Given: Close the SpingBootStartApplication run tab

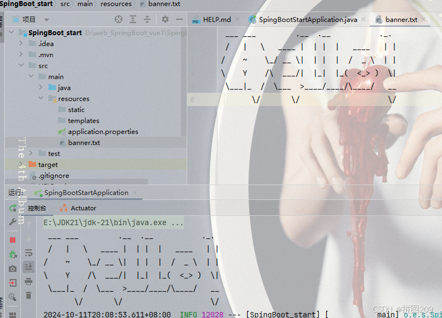Looking at the screenshot, I should tap(135, 193).
